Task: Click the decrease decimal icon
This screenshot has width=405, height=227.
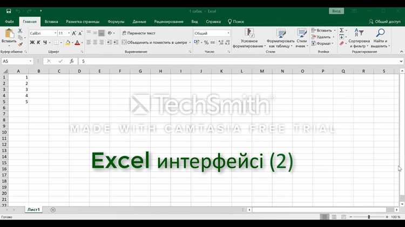Action: [227, 43]
